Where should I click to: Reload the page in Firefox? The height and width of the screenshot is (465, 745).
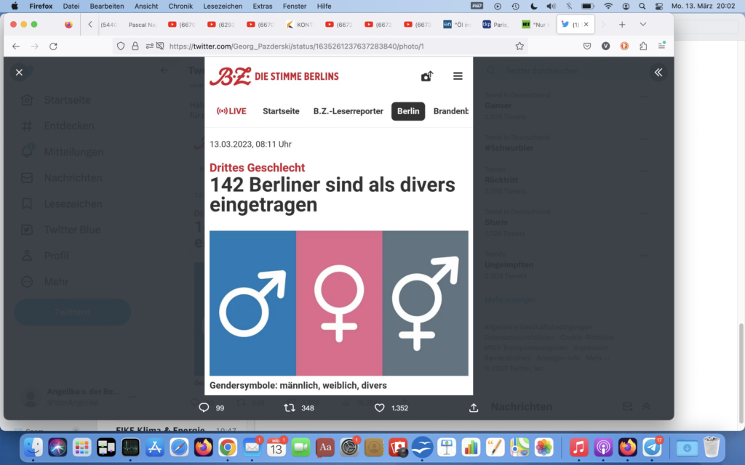pos(53,46)
